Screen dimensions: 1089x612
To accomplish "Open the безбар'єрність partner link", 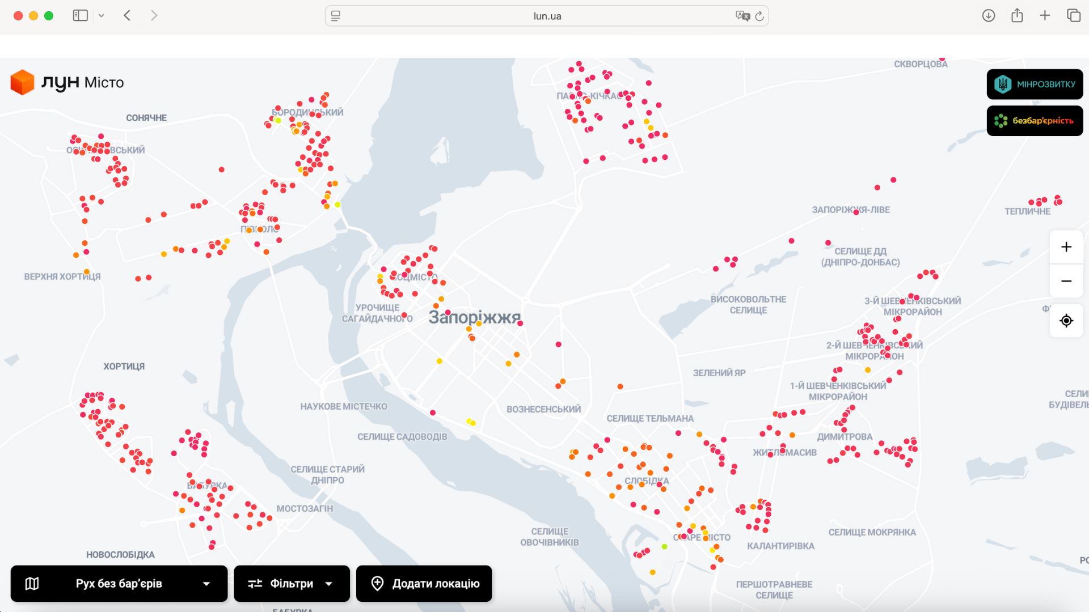I will click(1035, 121).
